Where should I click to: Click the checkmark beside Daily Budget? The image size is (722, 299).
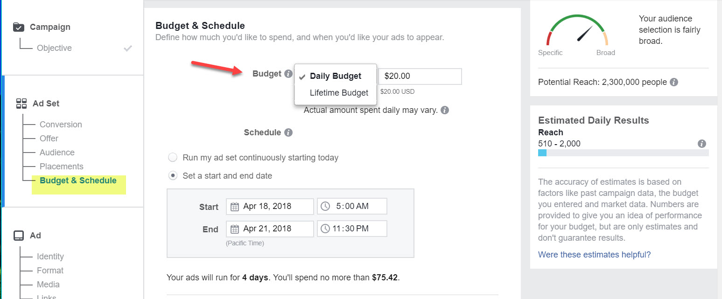(x=303, y=76)
